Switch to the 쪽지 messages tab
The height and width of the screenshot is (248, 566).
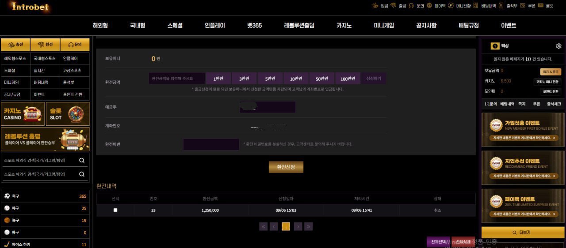pyautogui.click(x=522, y=104)
